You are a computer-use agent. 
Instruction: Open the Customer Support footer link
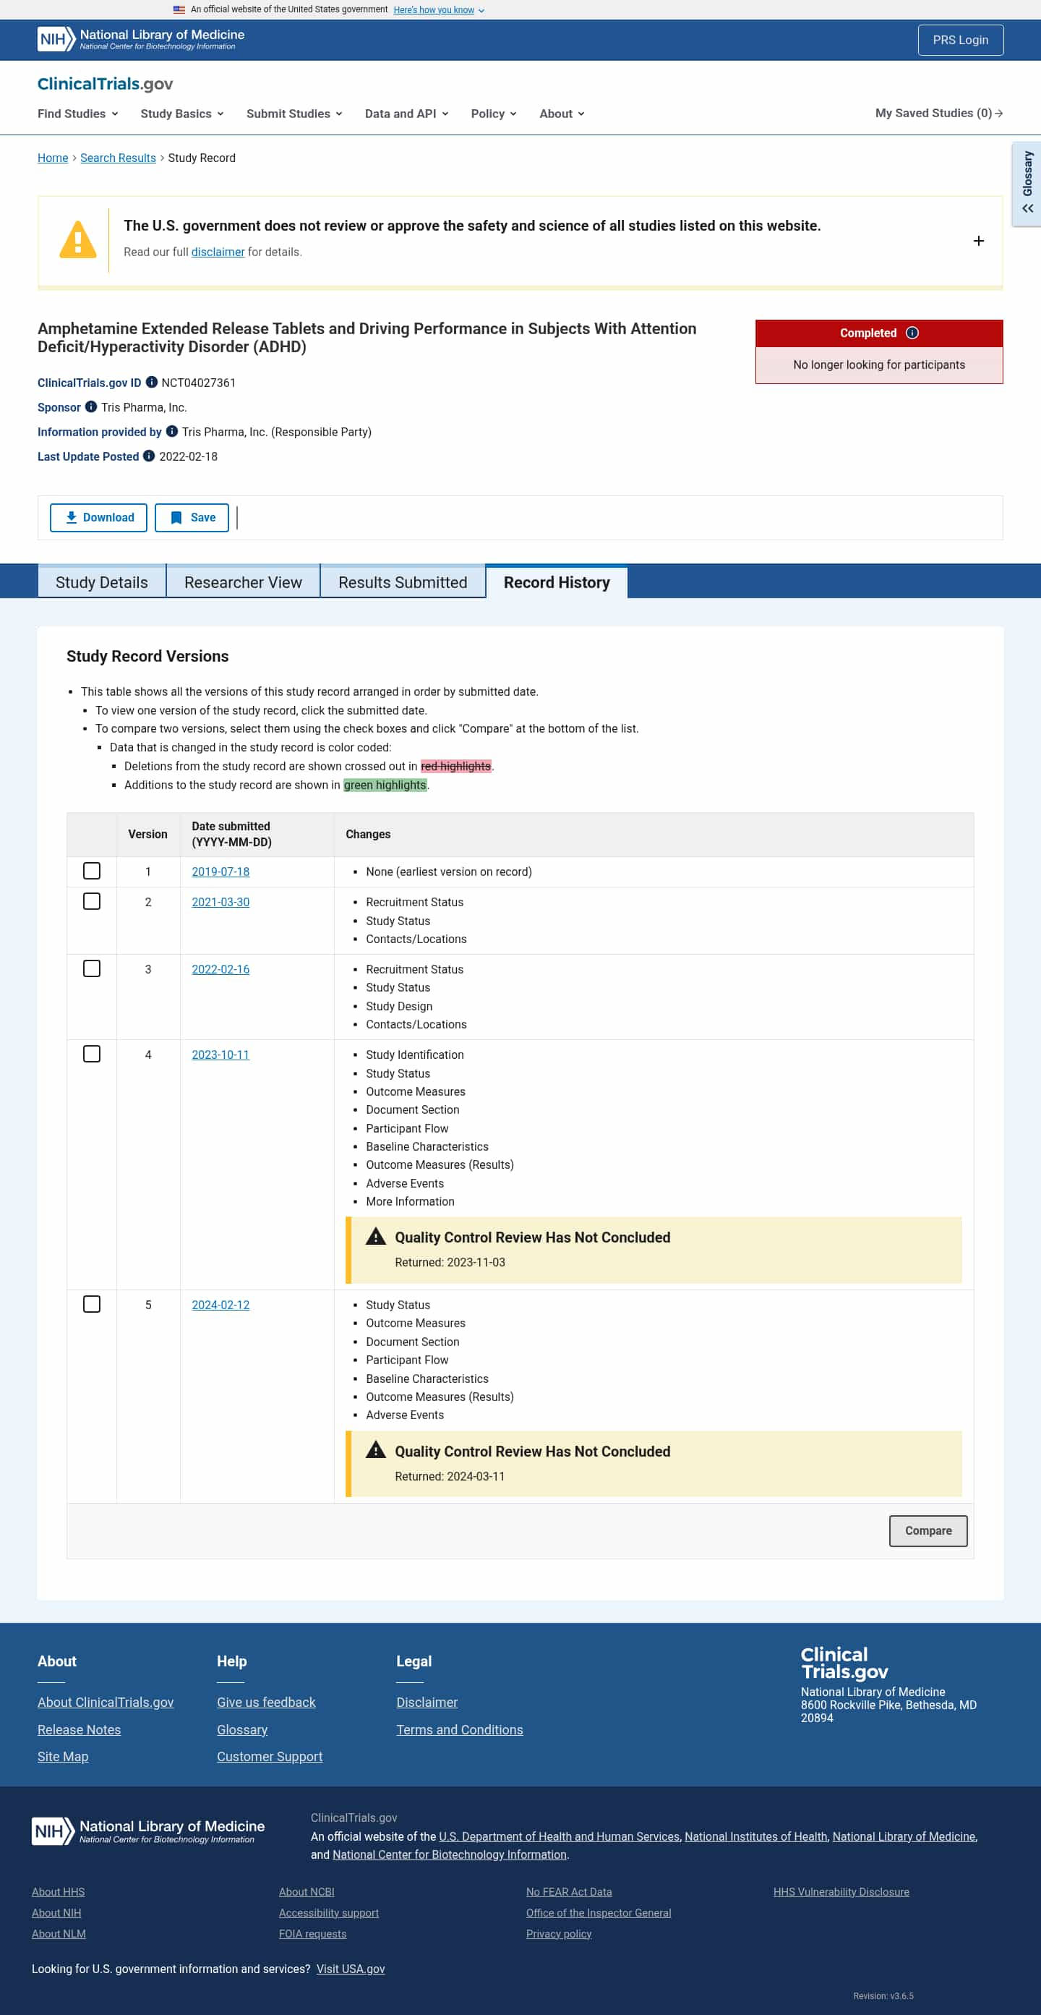pyautogui.click(x=270, y=1756)
